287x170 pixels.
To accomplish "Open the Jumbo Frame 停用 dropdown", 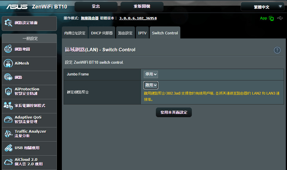I will click(x=151, y=74).
